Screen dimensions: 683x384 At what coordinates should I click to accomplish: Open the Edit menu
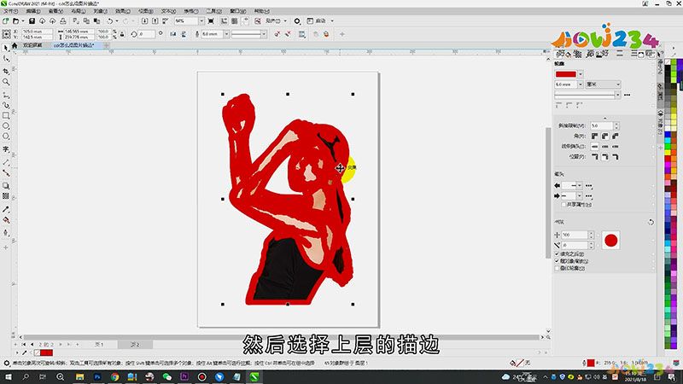point(33,11)
